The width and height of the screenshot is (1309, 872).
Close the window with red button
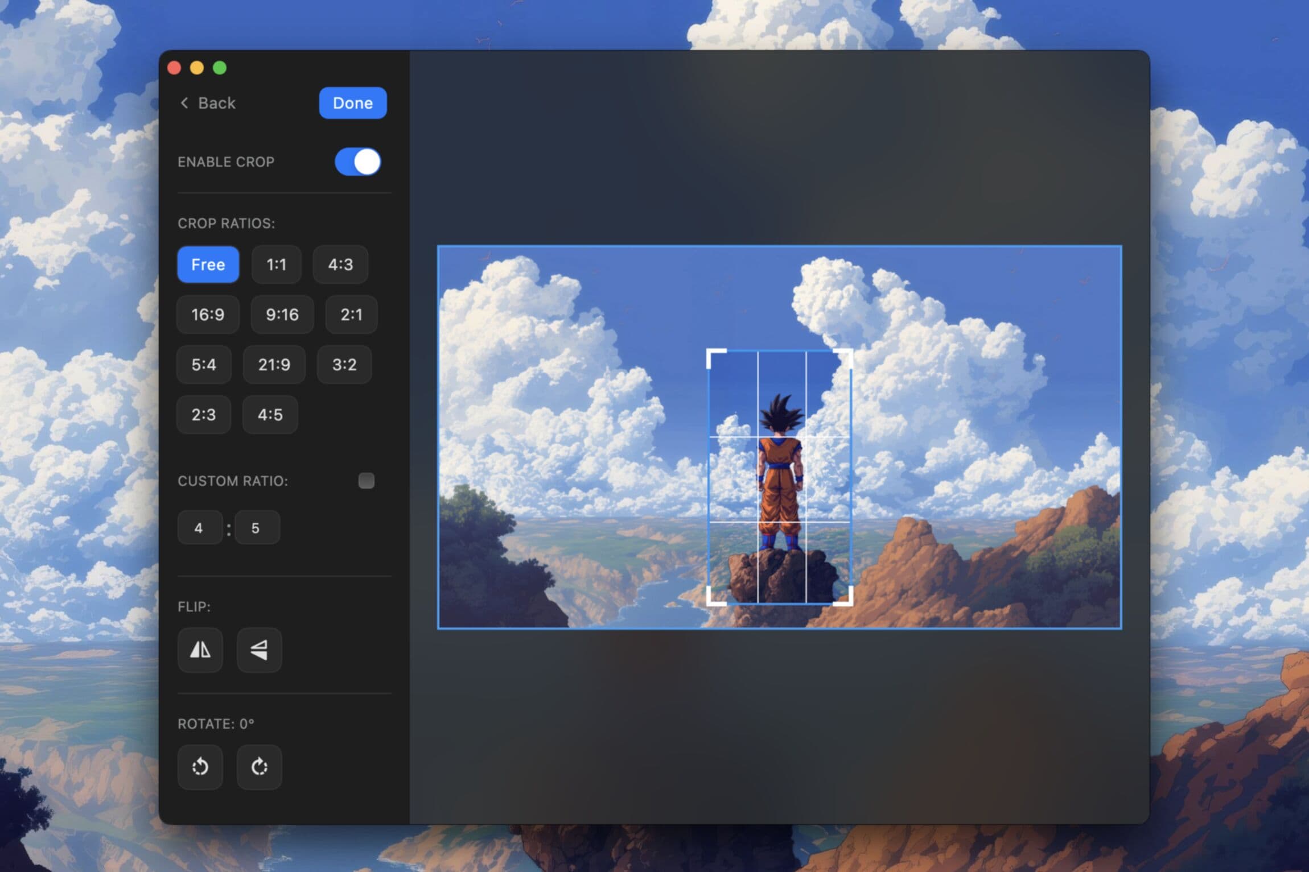pos(174,68)
